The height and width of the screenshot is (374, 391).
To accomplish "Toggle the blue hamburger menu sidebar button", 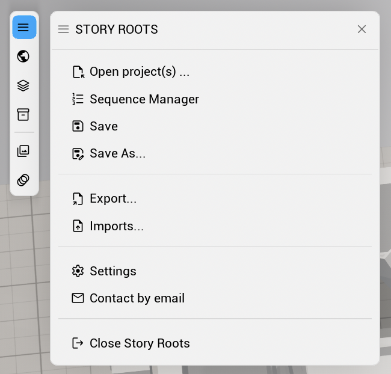I will [24, 27].
